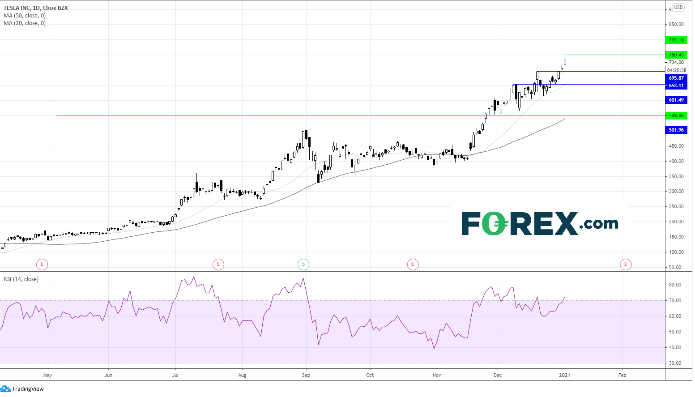Screen dimensions: 695x397
Task: Click the Dec label on time axis
Action: [x=498, y=376]
